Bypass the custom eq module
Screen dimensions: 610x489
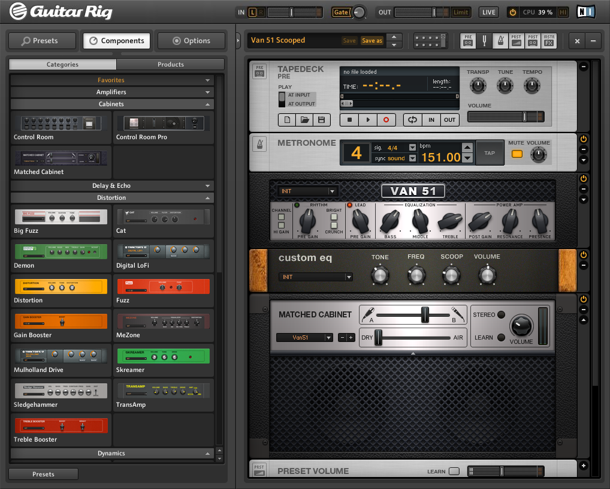[584, 255]
